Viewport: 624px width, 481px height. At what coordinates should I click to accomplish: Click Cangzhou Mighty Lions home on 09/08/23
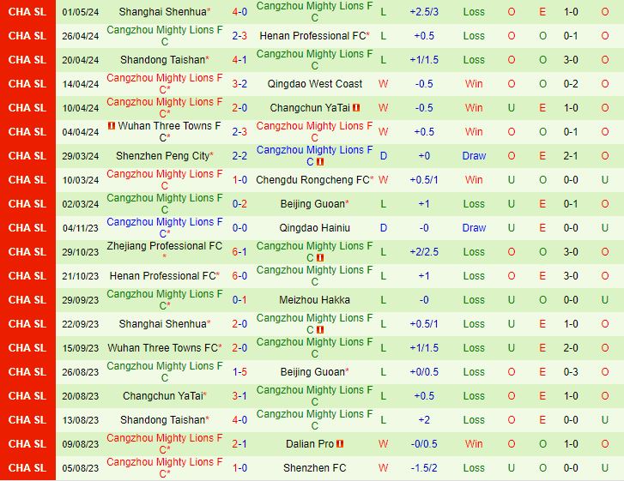tap(165, 443)
